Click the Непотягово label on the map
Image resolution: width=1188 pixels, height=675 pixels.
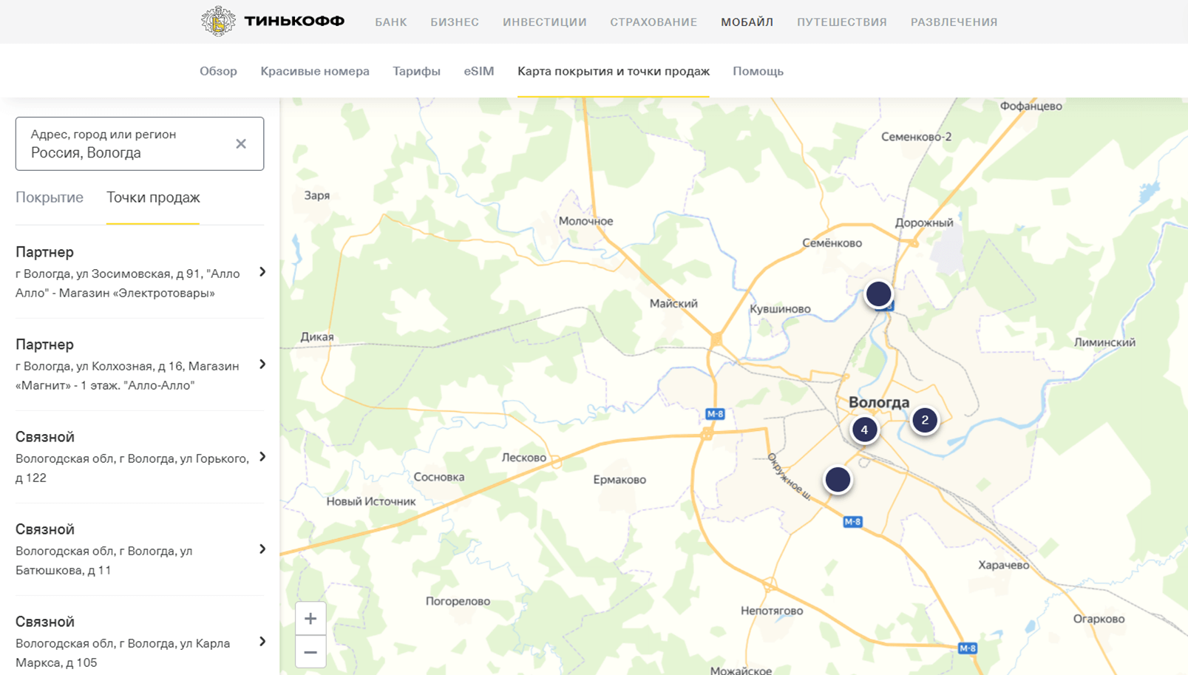coord(772,611)
